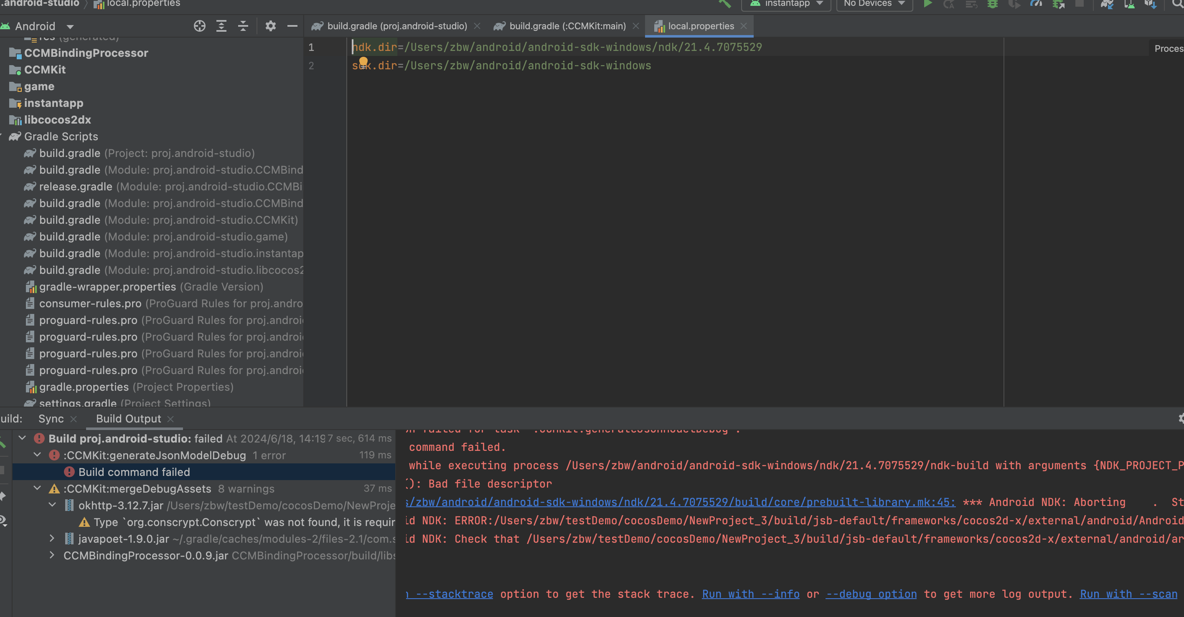
Task: Switch to the Sync build tab
Action: coord(51,419)
